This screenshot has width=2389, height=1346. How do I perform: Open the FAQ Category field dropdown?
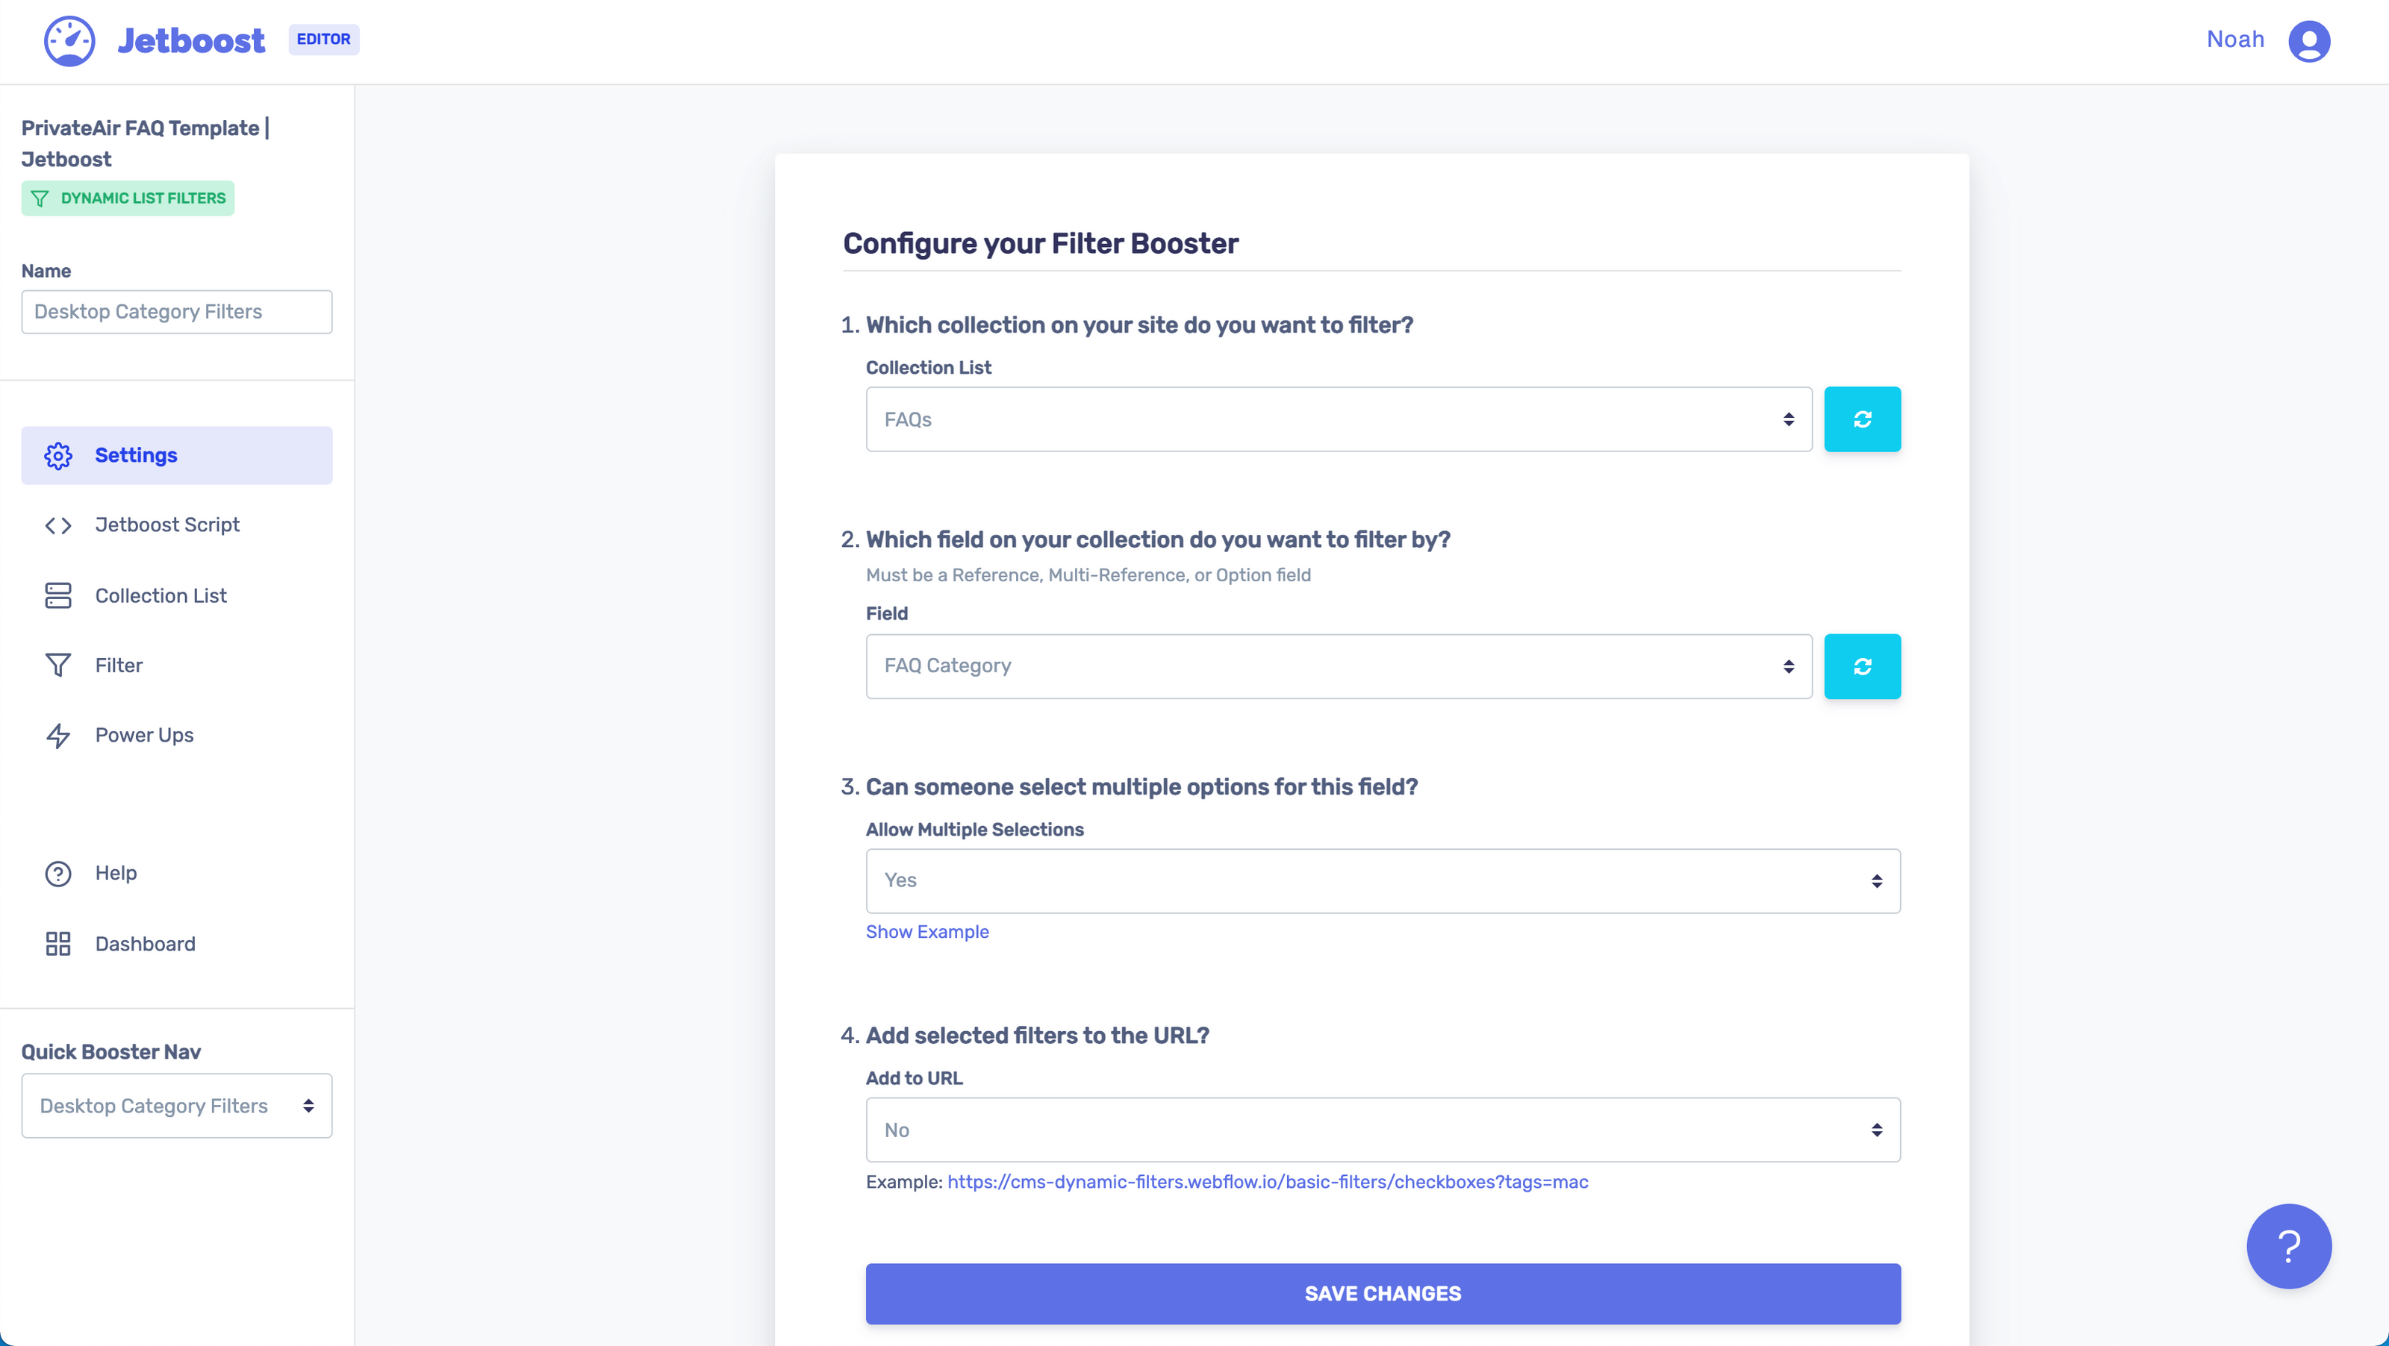[x=1337, y=666]
